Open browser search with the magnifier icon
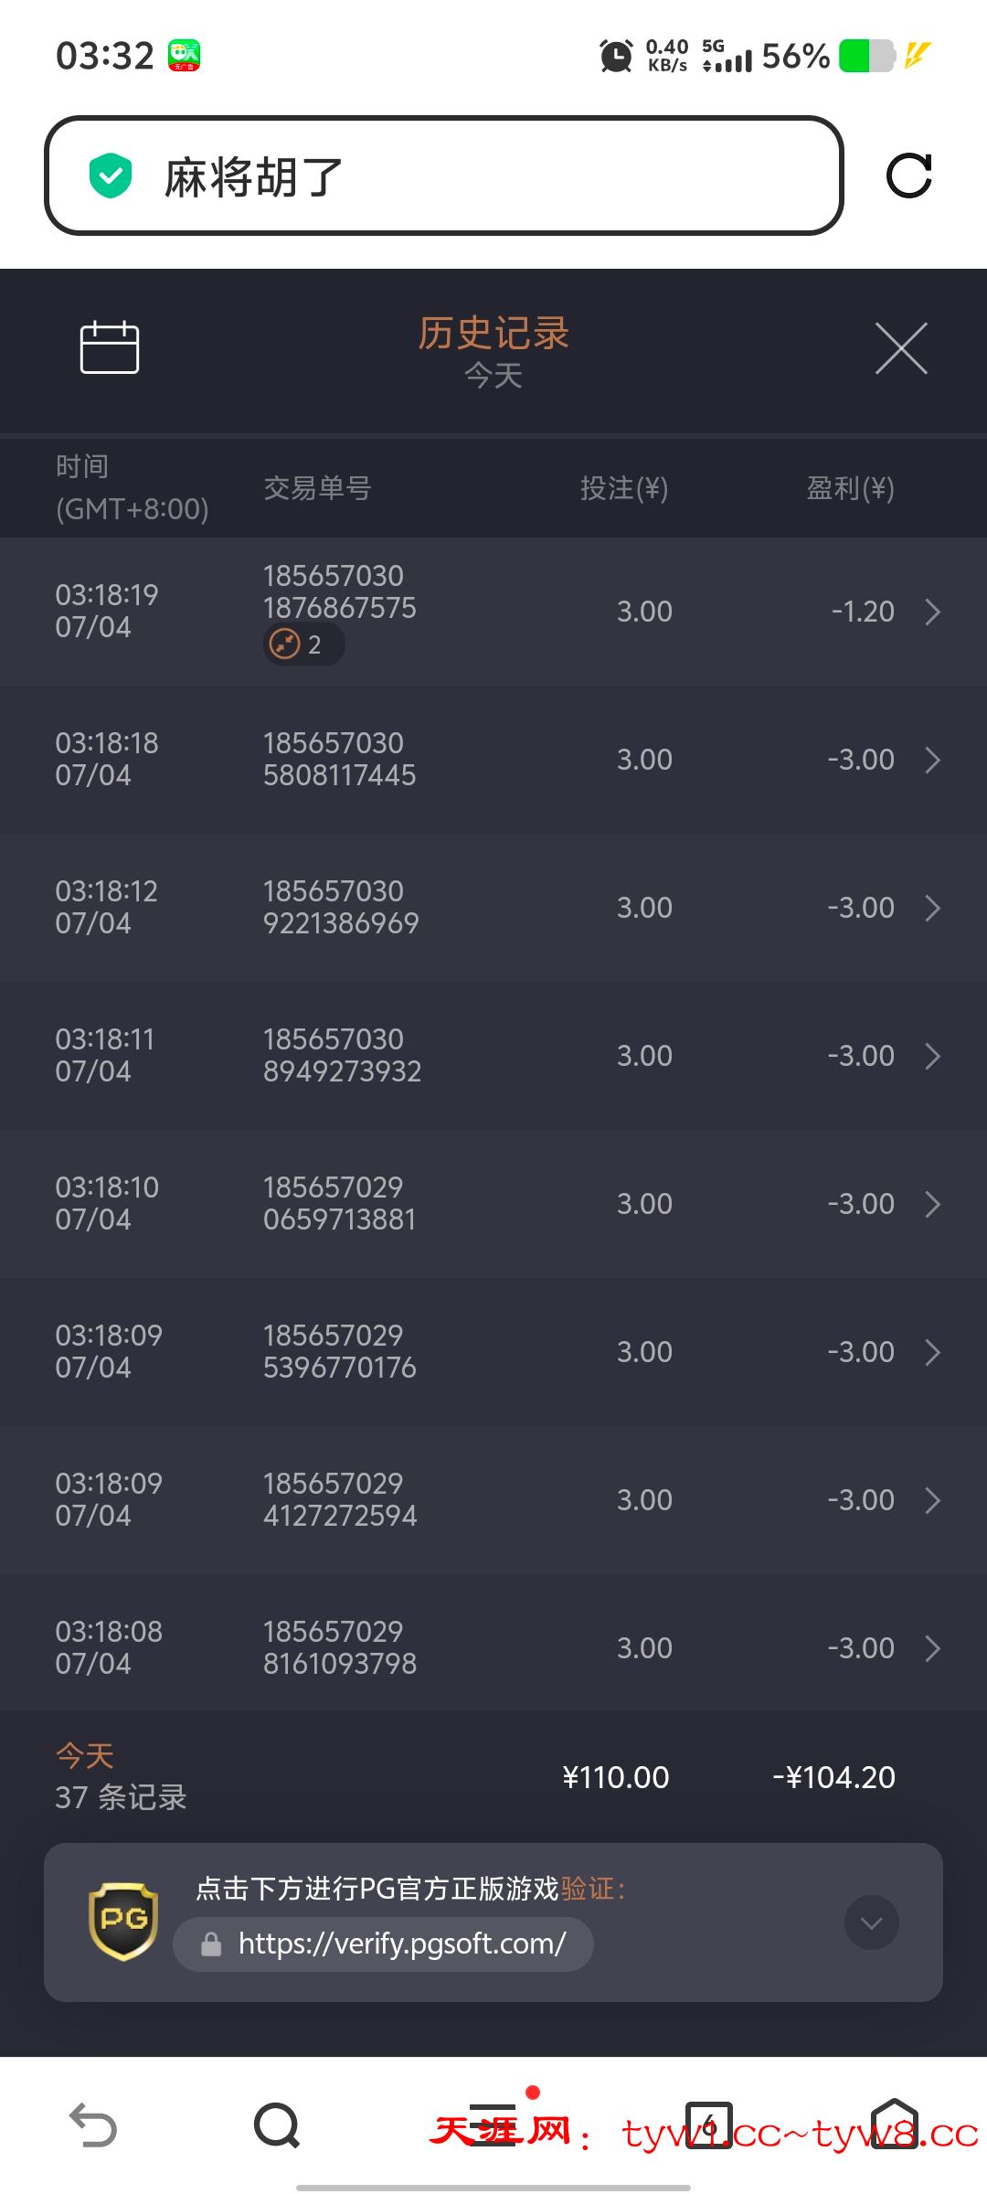This screenshot has height=2194, width=987. [x=277, y=2125]
